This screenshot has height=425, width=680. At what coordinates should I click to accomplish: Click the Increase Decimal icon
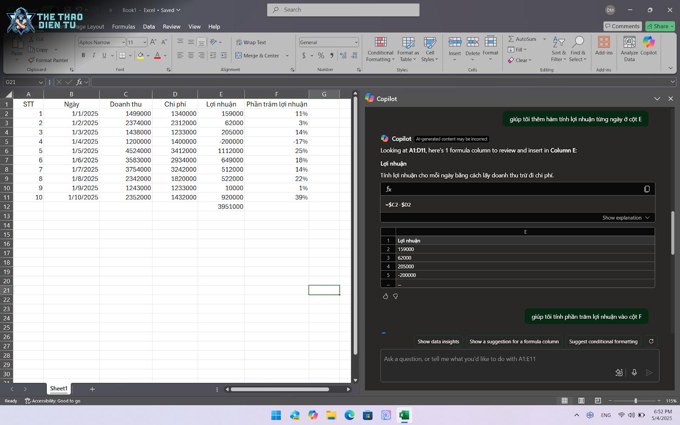click(x=343, y=55)
